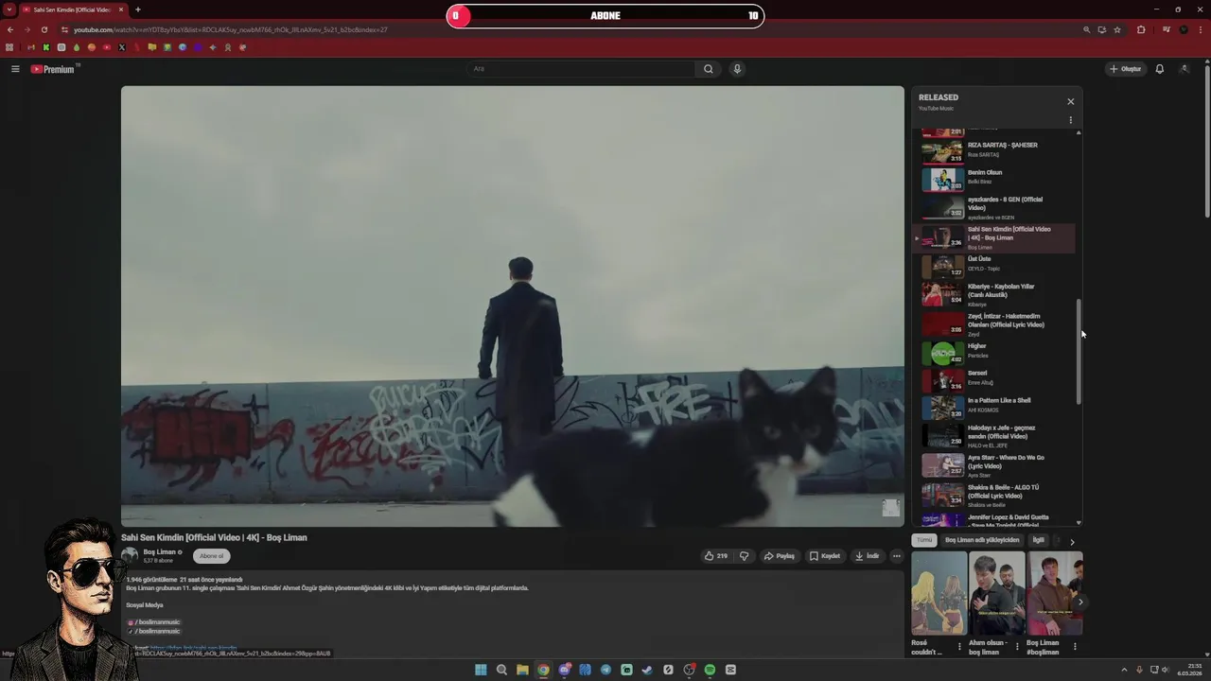Screen dimensions: 1211x681
Task: Open a new browser tab
Action: [x=138, y=9]
